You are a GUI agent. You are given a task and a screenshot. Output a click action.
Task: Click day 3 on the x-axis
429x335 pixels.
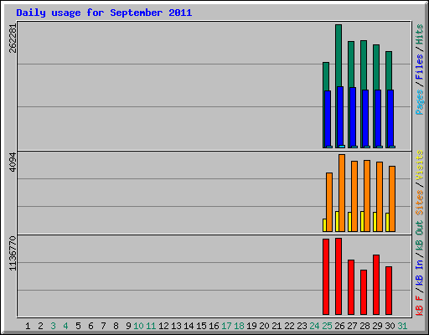coord(53,326)
